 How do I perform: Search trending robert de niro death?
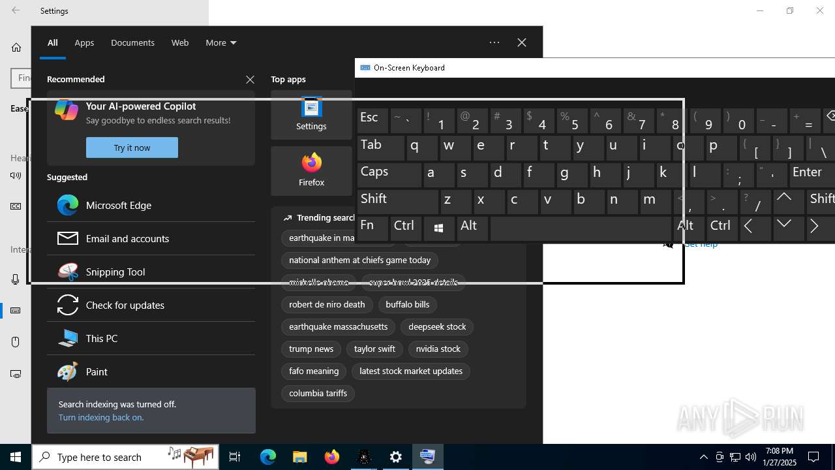click(x=327, y=304)
